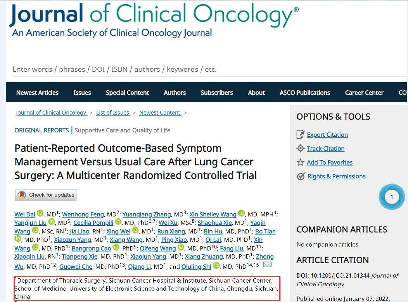Open the Subscribers navigation menu
This screenshot has height=302, width=408.
tap(217, 93)
